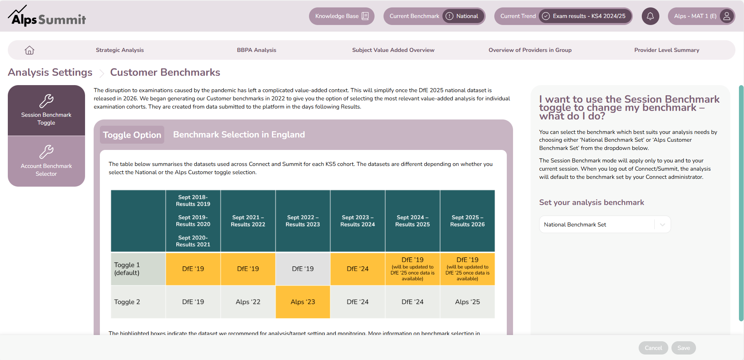Switch to the Toggle Option tab
Screen dimensions: 744x360
tap(132, 135)
